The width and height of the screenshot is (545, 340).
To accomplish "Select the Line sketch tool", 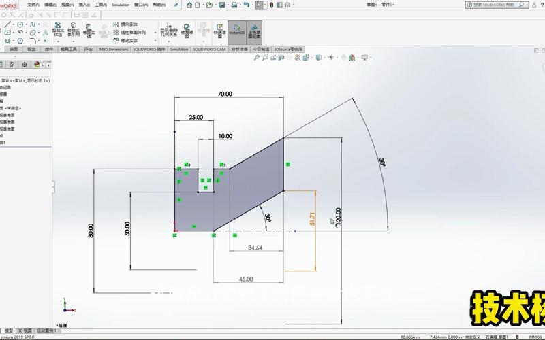I will [x=7, y=24].
